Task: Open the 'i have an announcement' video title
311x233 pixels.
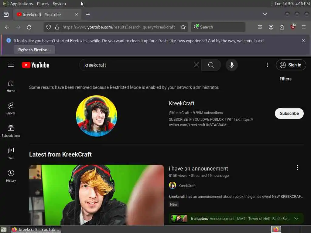Action: point(198,169)
